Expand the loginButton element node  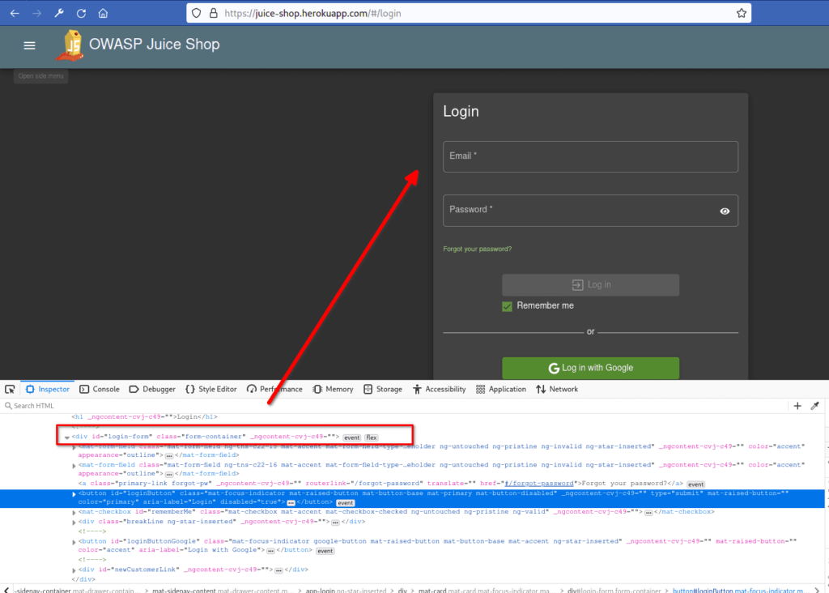click(x=74, y=493)
